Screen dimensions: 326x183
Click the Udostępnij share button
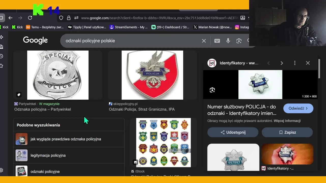[233, 132]
